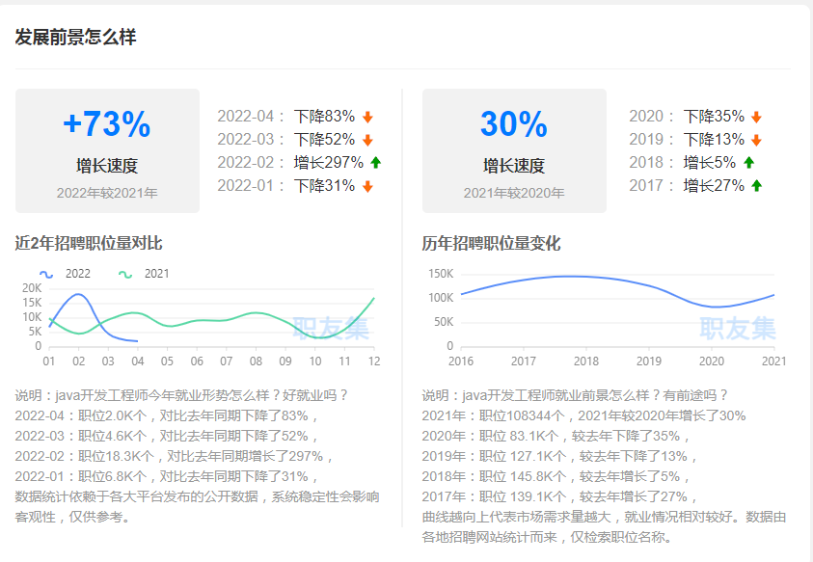Screen dimensions: 813x562
Task: Click the green up arrow next to 增长297%
Action: pyautogui.click(x=376, y=161)
